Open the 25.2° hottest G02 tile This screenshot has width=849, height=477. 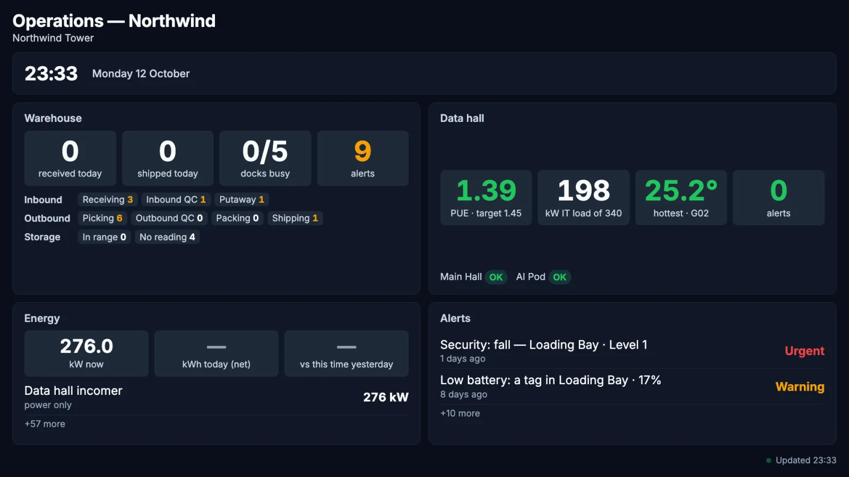click(x=681, y=198)
